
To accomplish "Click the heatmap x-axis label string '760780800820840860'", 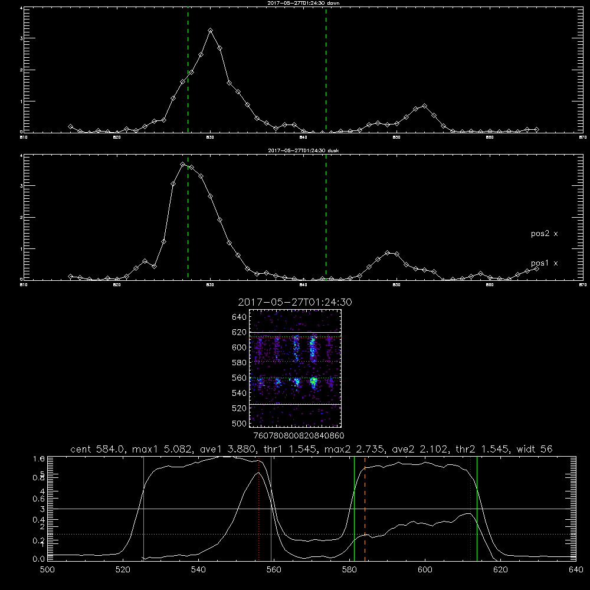I will click(x=299, y=435).
